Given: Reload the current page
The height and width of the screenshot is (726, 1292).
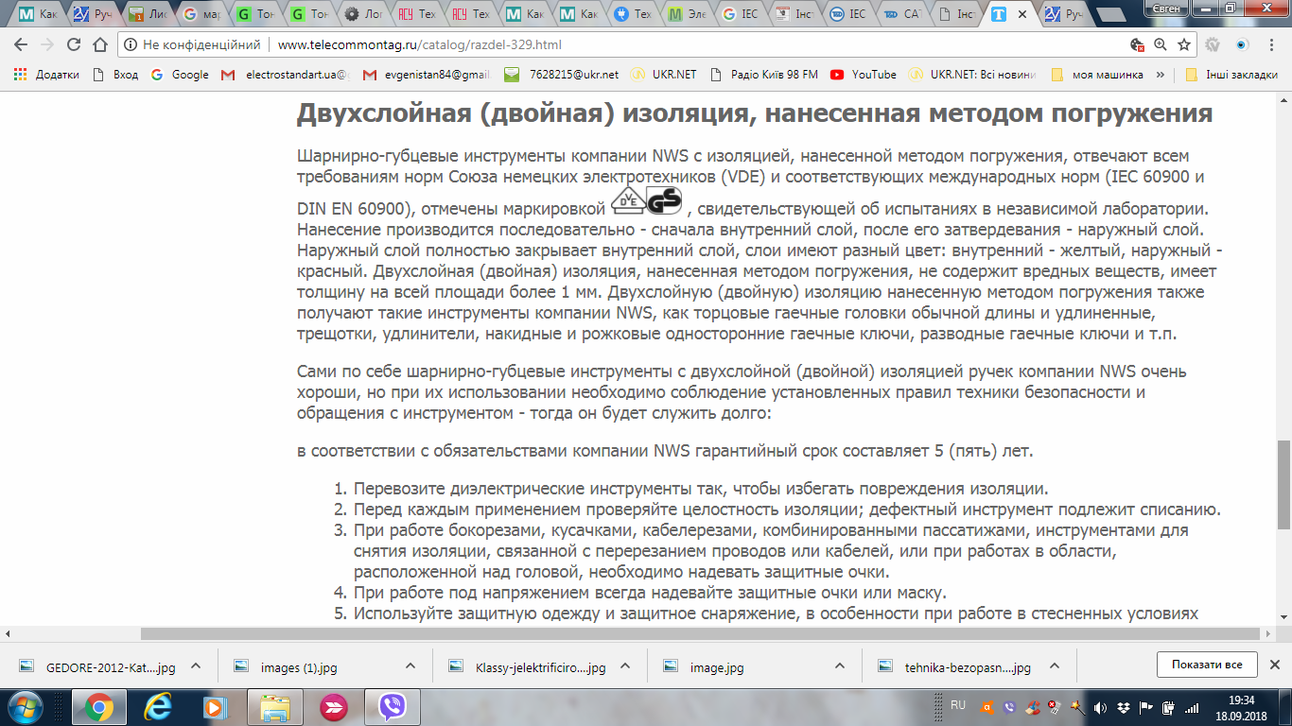Looking at the screenshot, I should (74, 44).
